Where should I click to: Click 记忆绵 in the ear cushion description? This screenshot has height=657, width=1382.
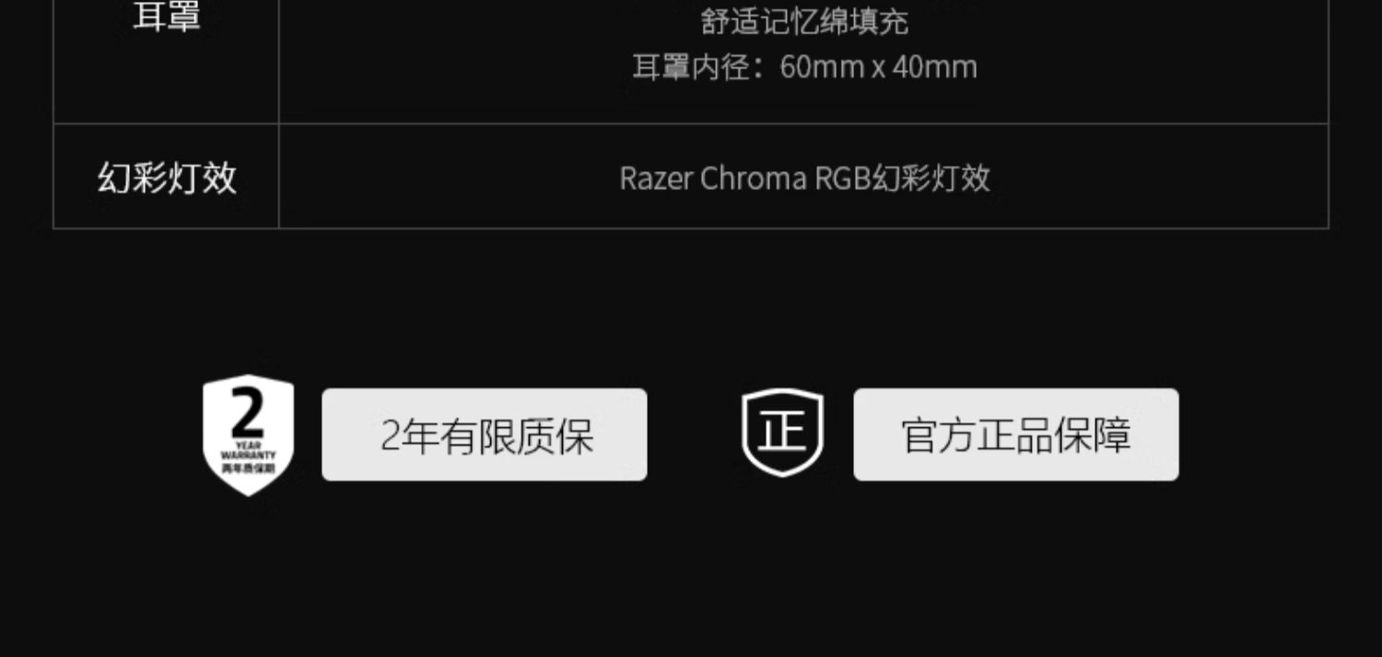click(x=804, y=21)
